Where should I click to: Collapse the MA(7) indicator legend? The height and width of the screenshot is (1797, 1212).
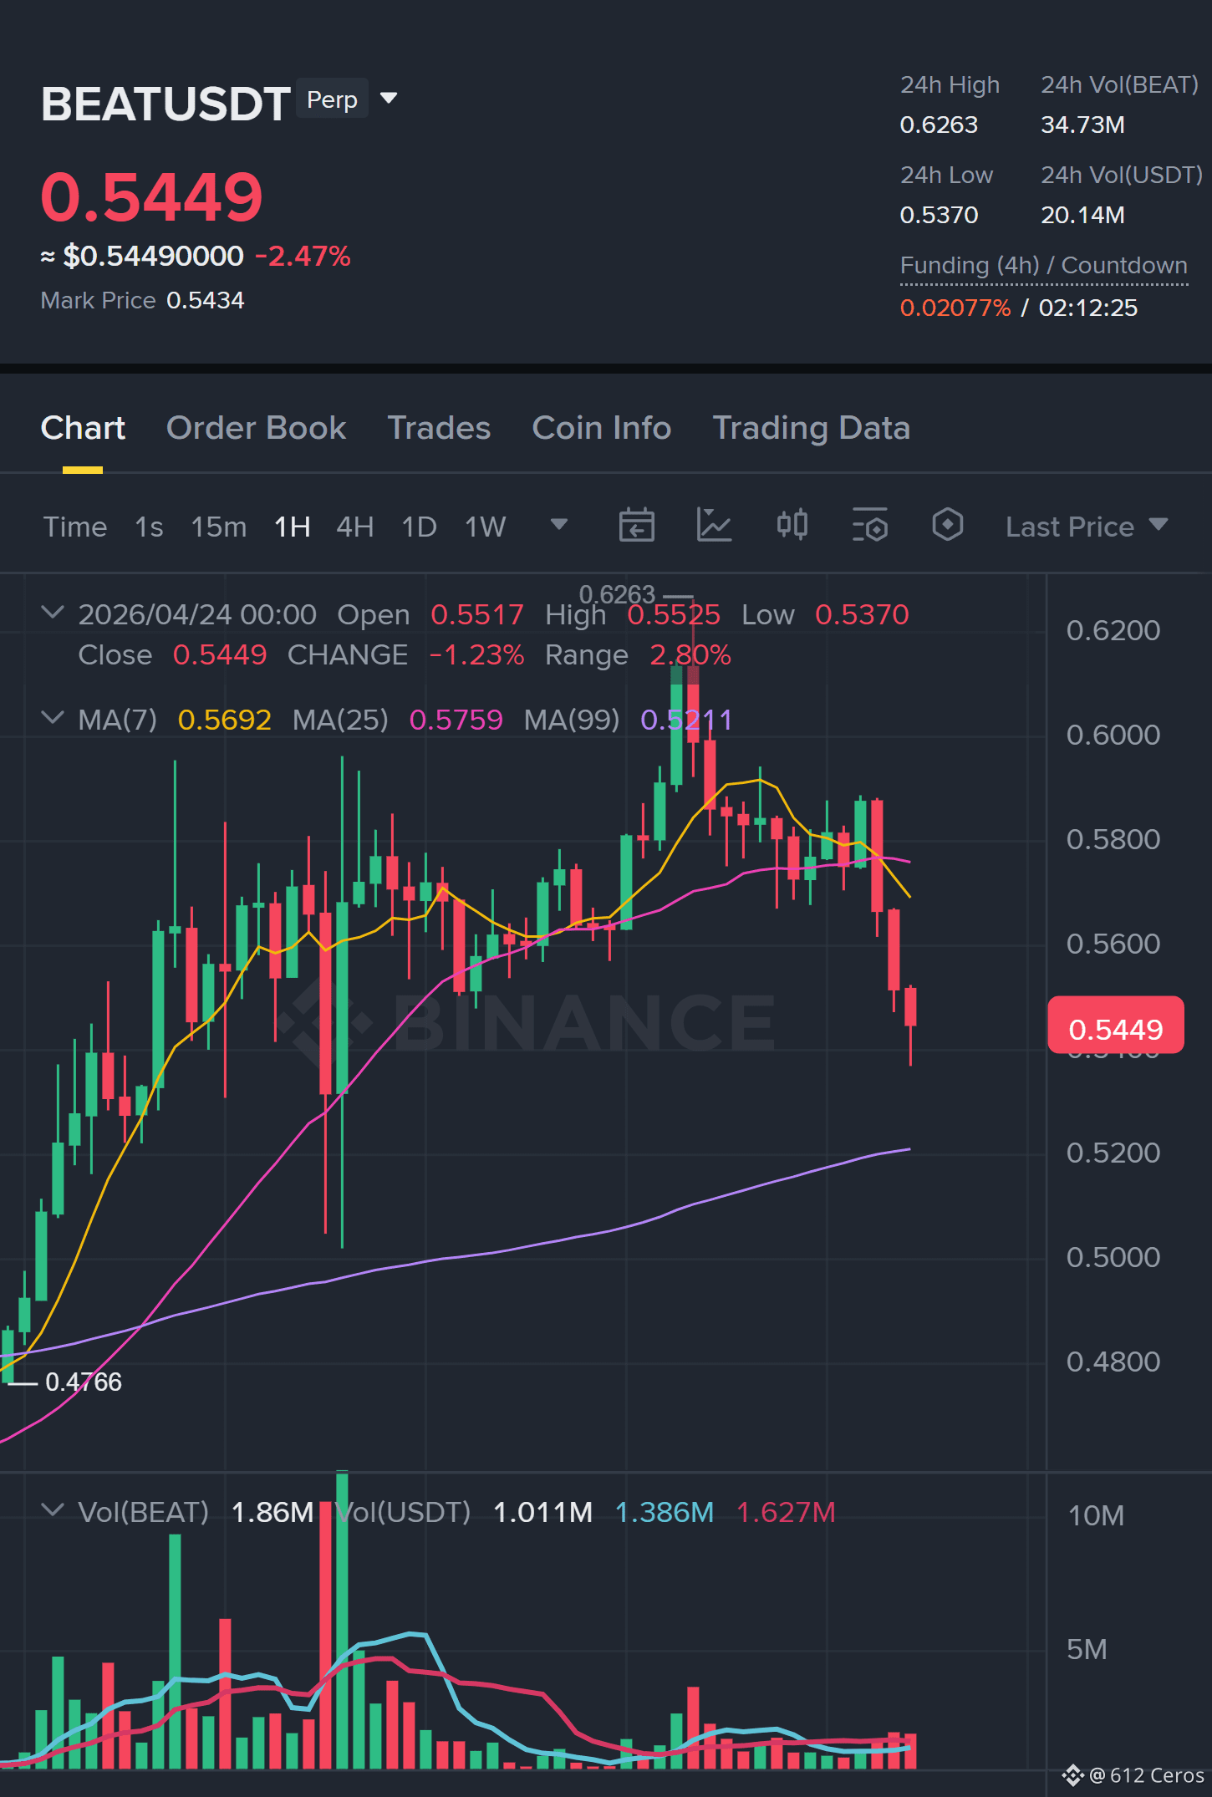click(x=53, y=718)
